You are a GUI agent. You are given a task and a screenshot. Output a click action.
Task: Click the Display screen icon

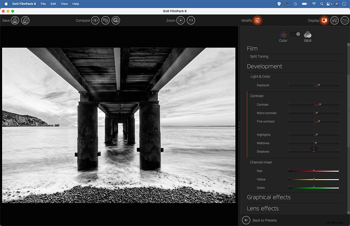click(x=324, y=20)
